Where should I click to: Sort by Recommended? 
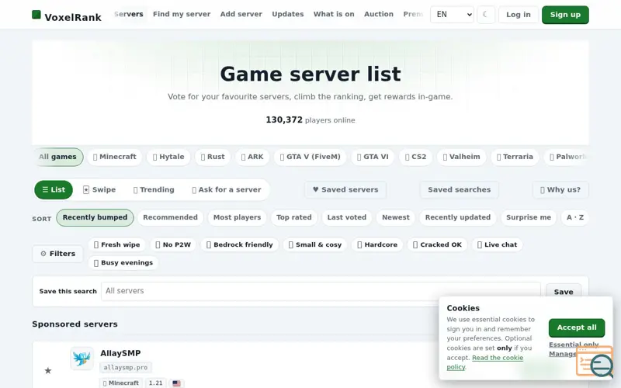click(170, 217)
